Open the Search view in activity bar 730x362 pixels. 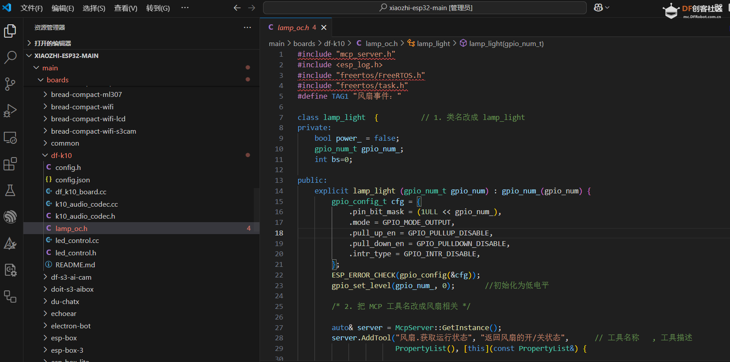point(10,57)
